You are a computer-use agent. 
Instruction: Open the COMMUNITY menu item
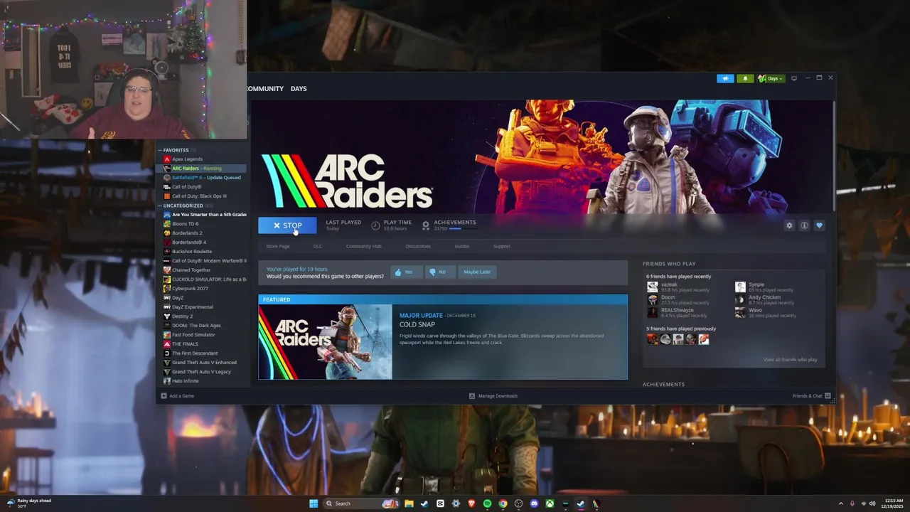tap(264, 89)
